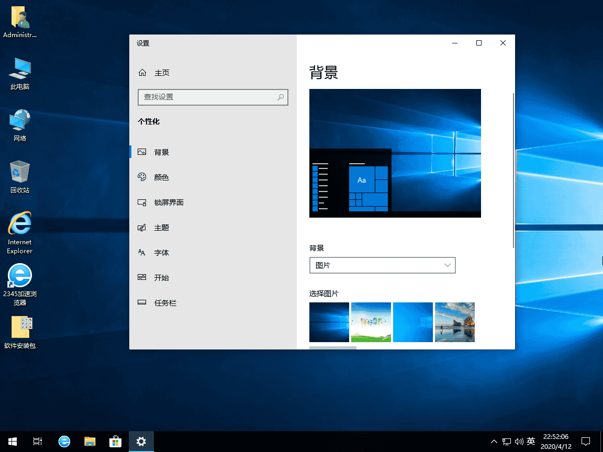This screenshot has width=603, height=452.
Task: Open the notification center icon
Action: point(586,441)
